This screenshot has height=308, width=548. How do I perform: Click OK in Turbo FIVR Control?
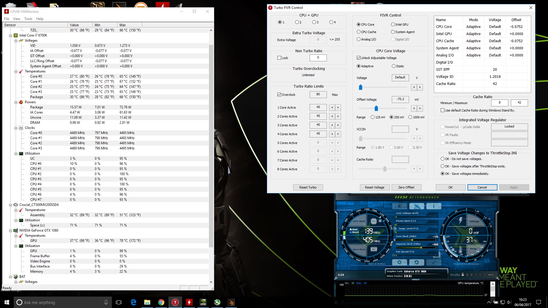pos(450,187)
